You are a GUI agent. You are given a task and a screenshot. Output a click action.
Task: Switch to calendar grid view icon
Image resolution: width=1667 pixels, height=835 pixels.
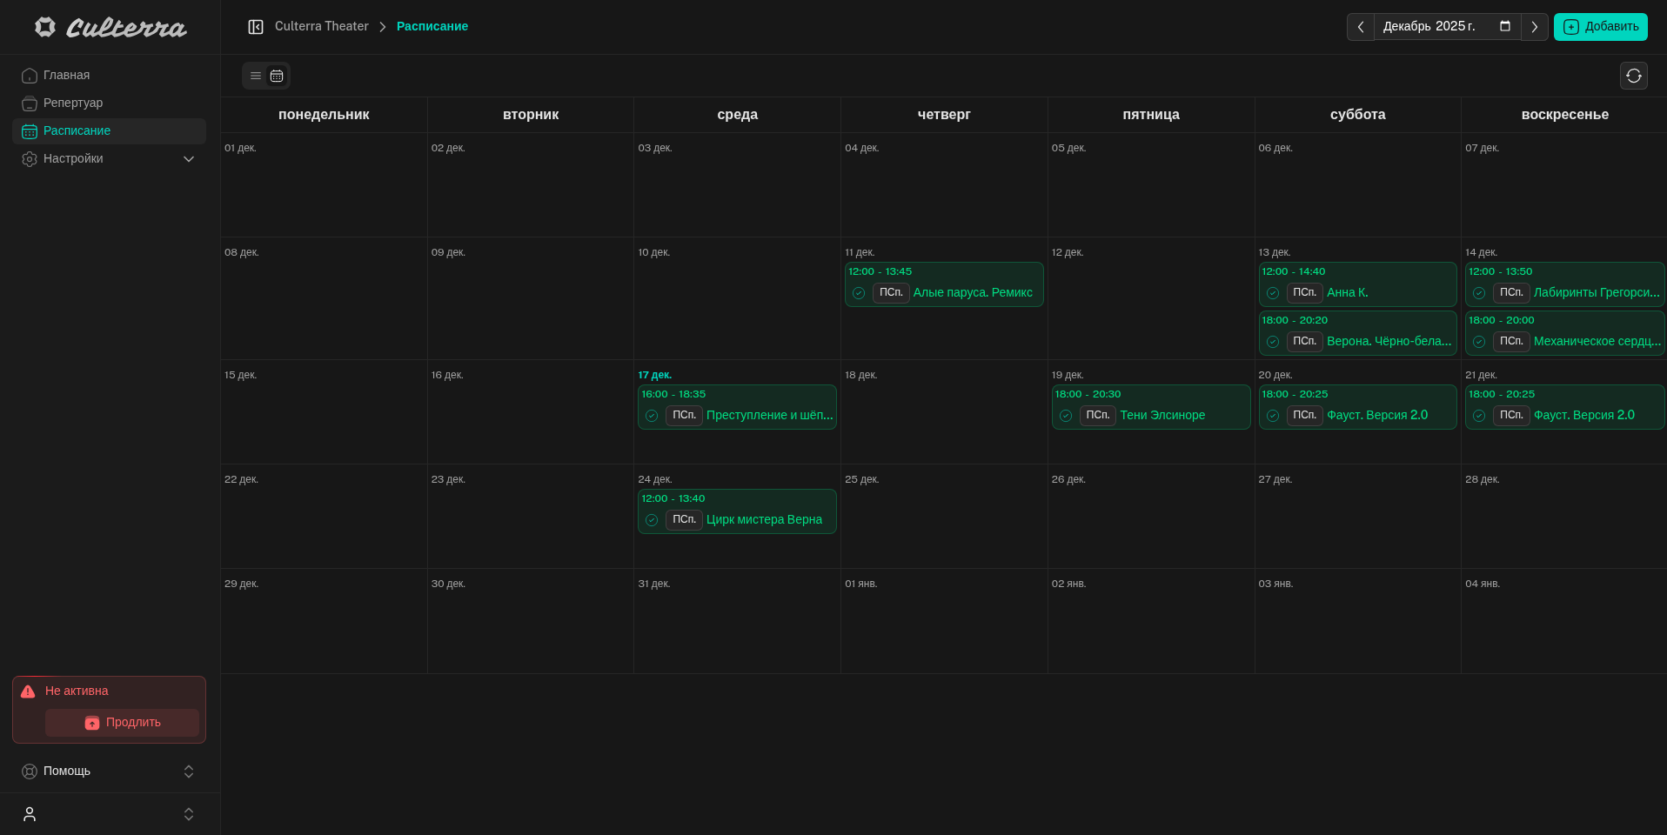tap(277, 76)
